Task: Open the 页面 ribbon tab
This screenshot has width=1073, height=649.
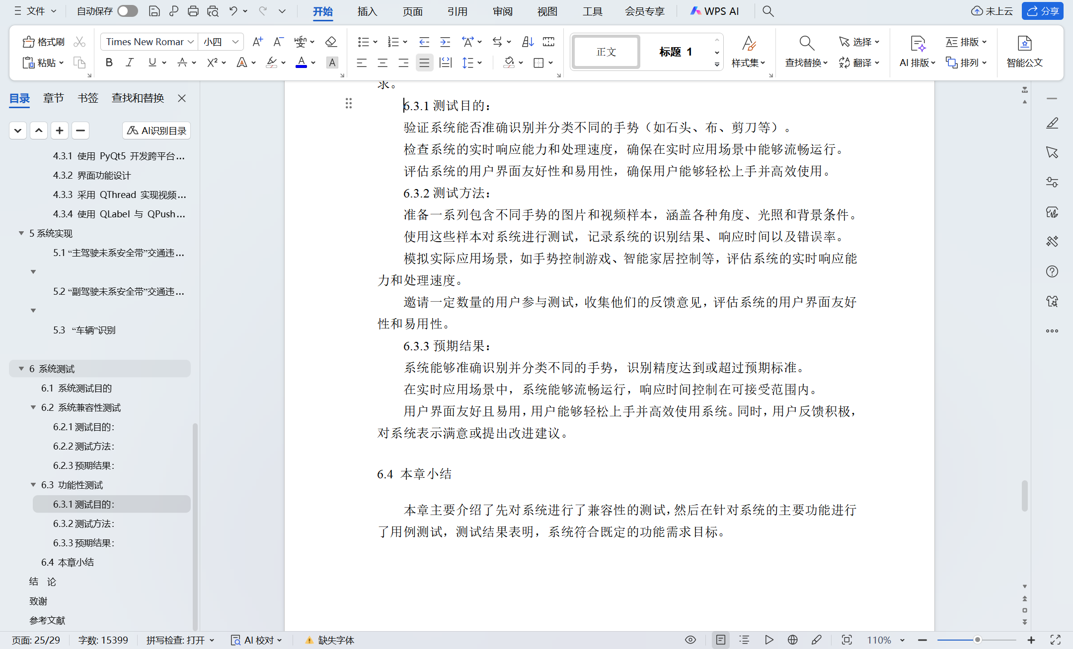Action: [412, 11]
